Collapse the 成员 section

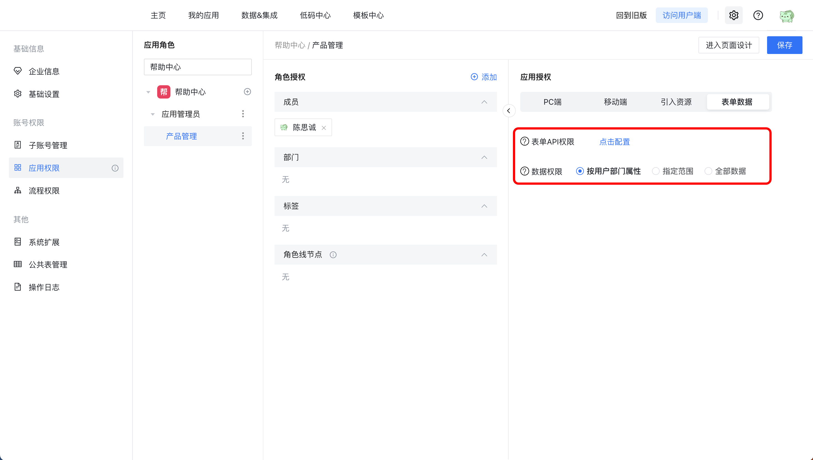484,102
